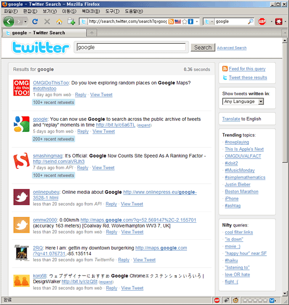Viewport: 289px width, 305px height.
Task: Click the Search button
Action: tap(203, 48)
